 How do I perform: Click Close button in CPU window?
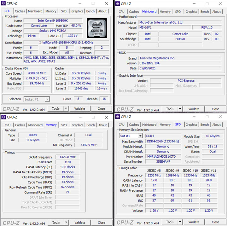click(x=101, y=108)
